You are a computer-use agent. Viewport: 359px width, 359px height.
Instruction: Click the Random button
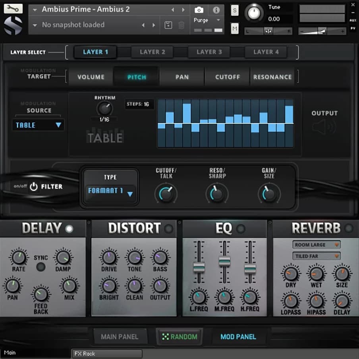179,337
